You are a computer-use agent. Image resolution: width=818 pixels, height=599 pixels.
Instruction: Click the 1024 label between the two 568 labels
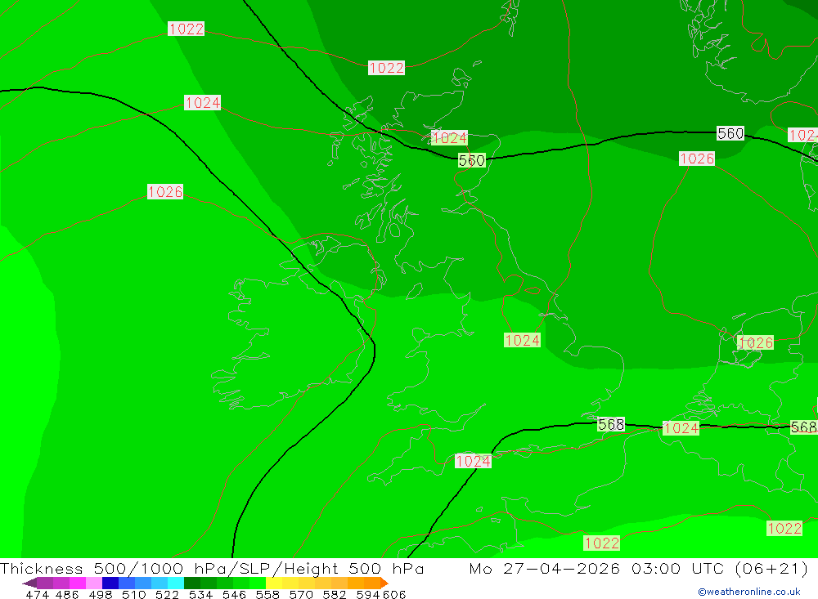point(681,428)
